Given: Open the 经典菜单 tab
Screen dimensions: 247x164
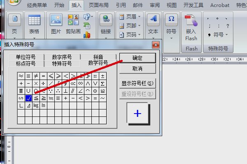Looking at the screenshot, I should 37,5.
